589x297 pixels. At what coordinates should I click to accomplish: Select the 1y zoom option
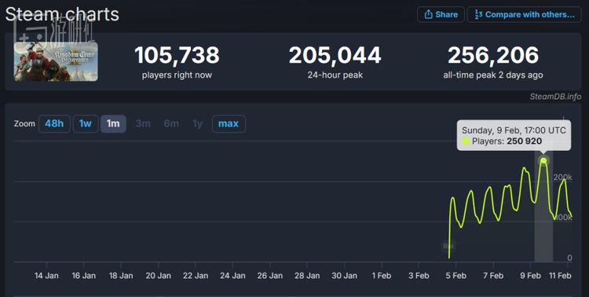point(198,123)
